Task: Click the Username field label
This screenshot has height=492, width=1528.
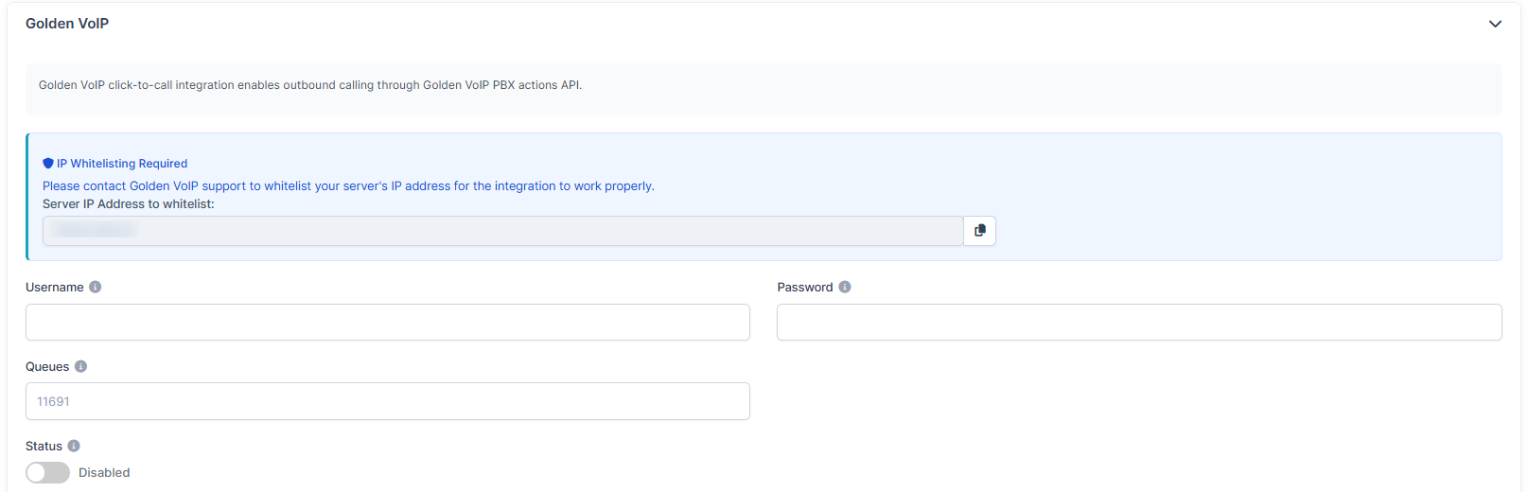Action: [x=54, y=287]
